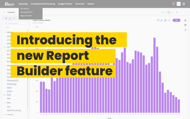Image resolution: width=190 pixels, height=119 pixels.
Task: Collapse the Formulas section
Action: 5,115
